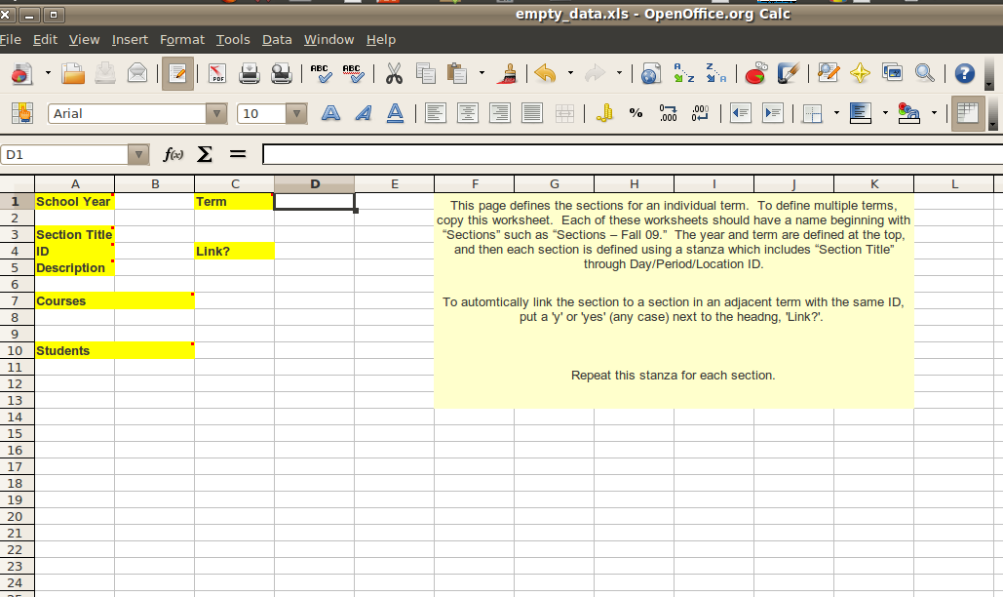Image resolution: width=1003 pixels, height=597 pixels.
Task: Open the font size dropdown
Action: [296, 114]
